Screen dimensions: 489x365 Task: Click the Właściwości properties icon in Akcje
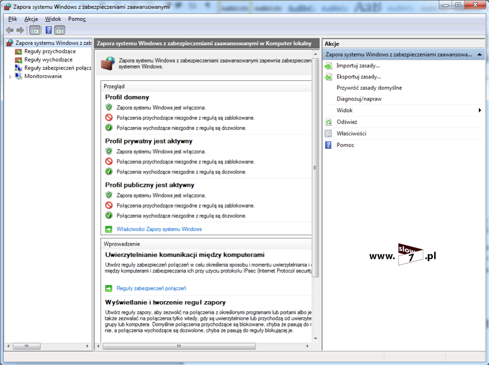click(329, 134)
